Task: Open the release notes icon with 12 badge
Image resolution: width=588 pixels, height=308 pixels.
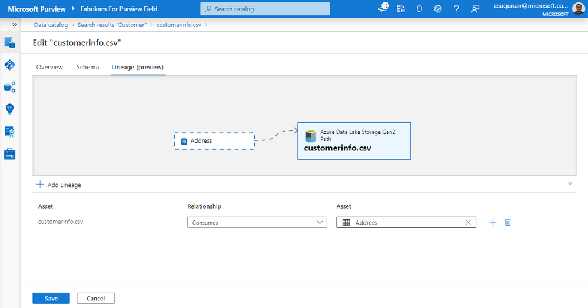Action: click(383, 8)
